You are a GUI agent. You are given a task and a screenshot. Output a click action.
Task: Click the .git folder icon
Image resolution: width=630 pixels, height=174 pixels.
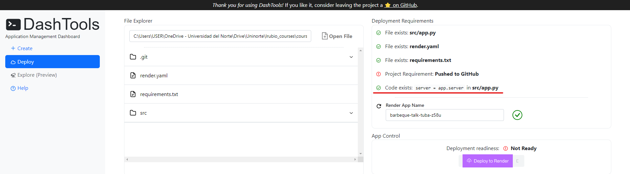(x=133, y=57)
